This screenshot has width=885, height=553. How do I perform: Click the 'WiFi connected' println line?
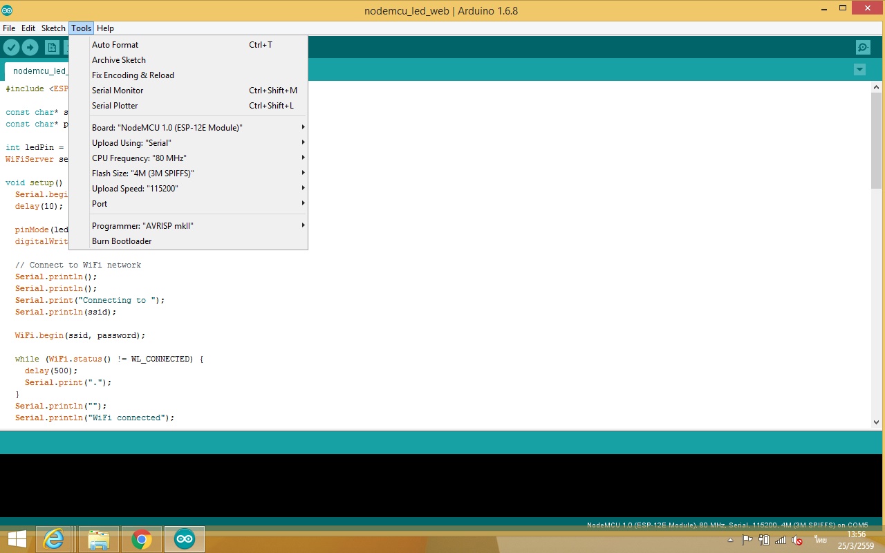tap(95, 418)
